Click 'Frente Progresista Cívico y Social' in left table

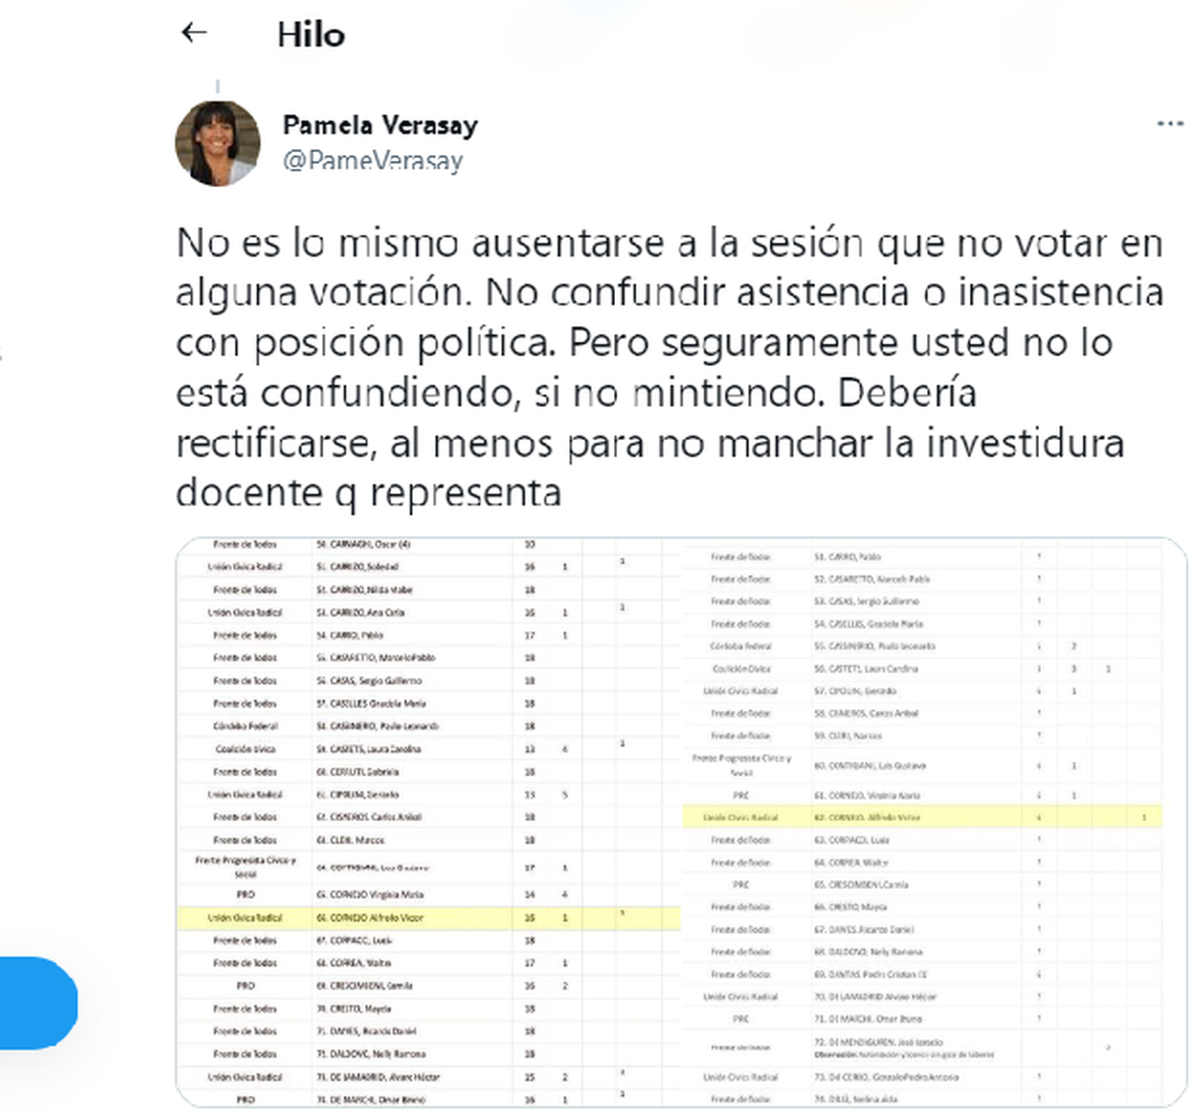(245, 866)
